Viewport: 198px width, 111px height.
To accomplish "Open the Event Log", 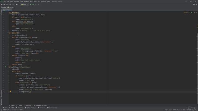I will [191, 108].
